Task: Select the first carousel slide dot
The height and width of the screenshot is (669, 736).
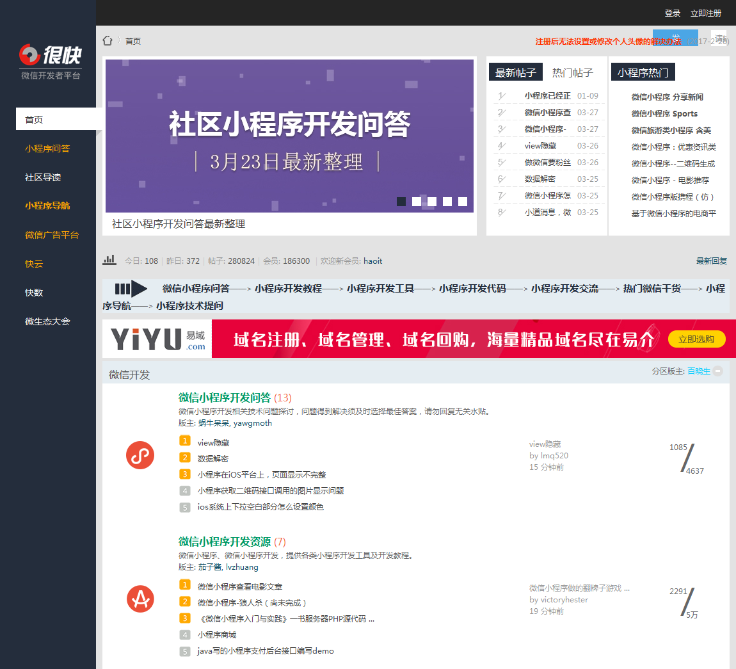Action: pos(401,202)
